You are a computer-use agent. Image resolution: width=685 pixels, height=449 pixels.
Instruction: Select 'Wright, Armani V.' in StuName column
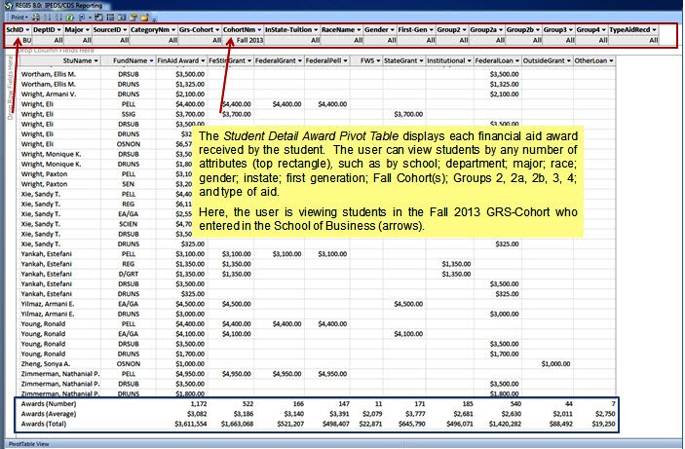pyautogui.click(x=49, y=94)
